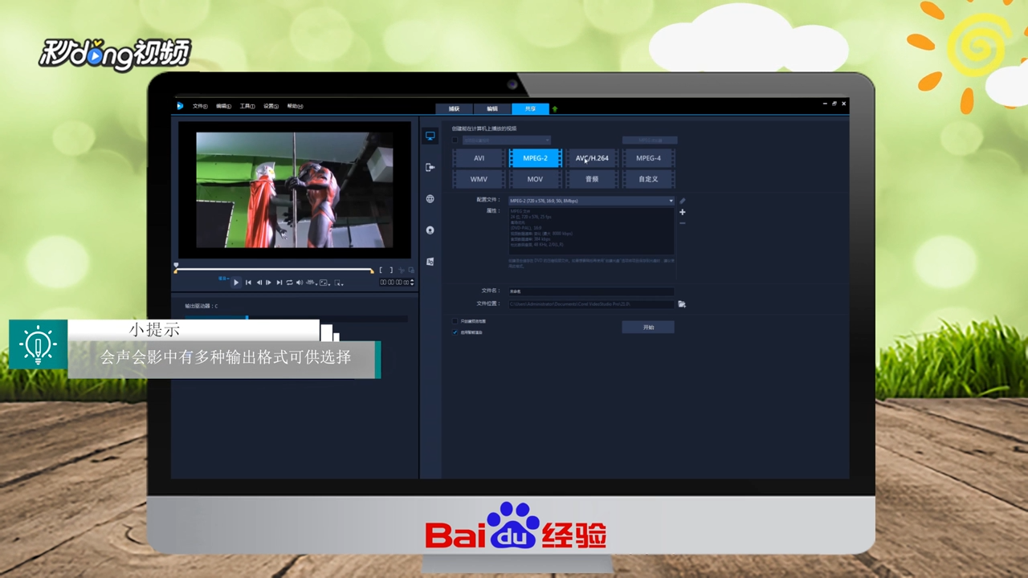Click the 开始 start render button
The height and width of the screenshot is (578, 1028).
pyautogui.click(x=648, y=328)
